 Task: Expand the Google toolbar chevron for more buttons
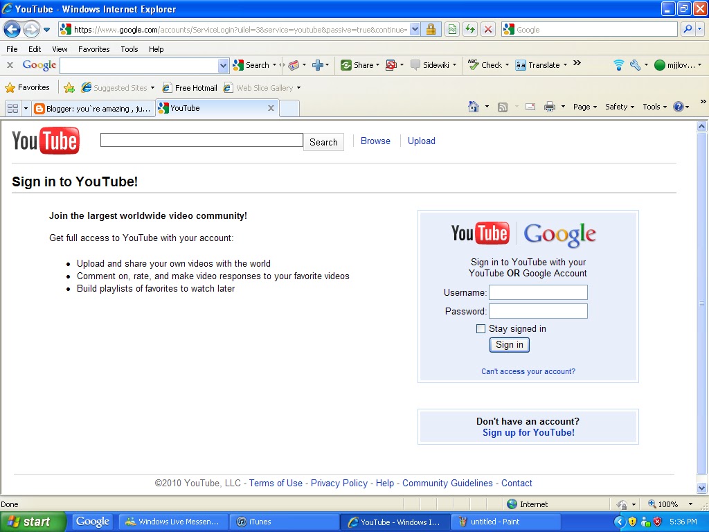pos(577,63)
